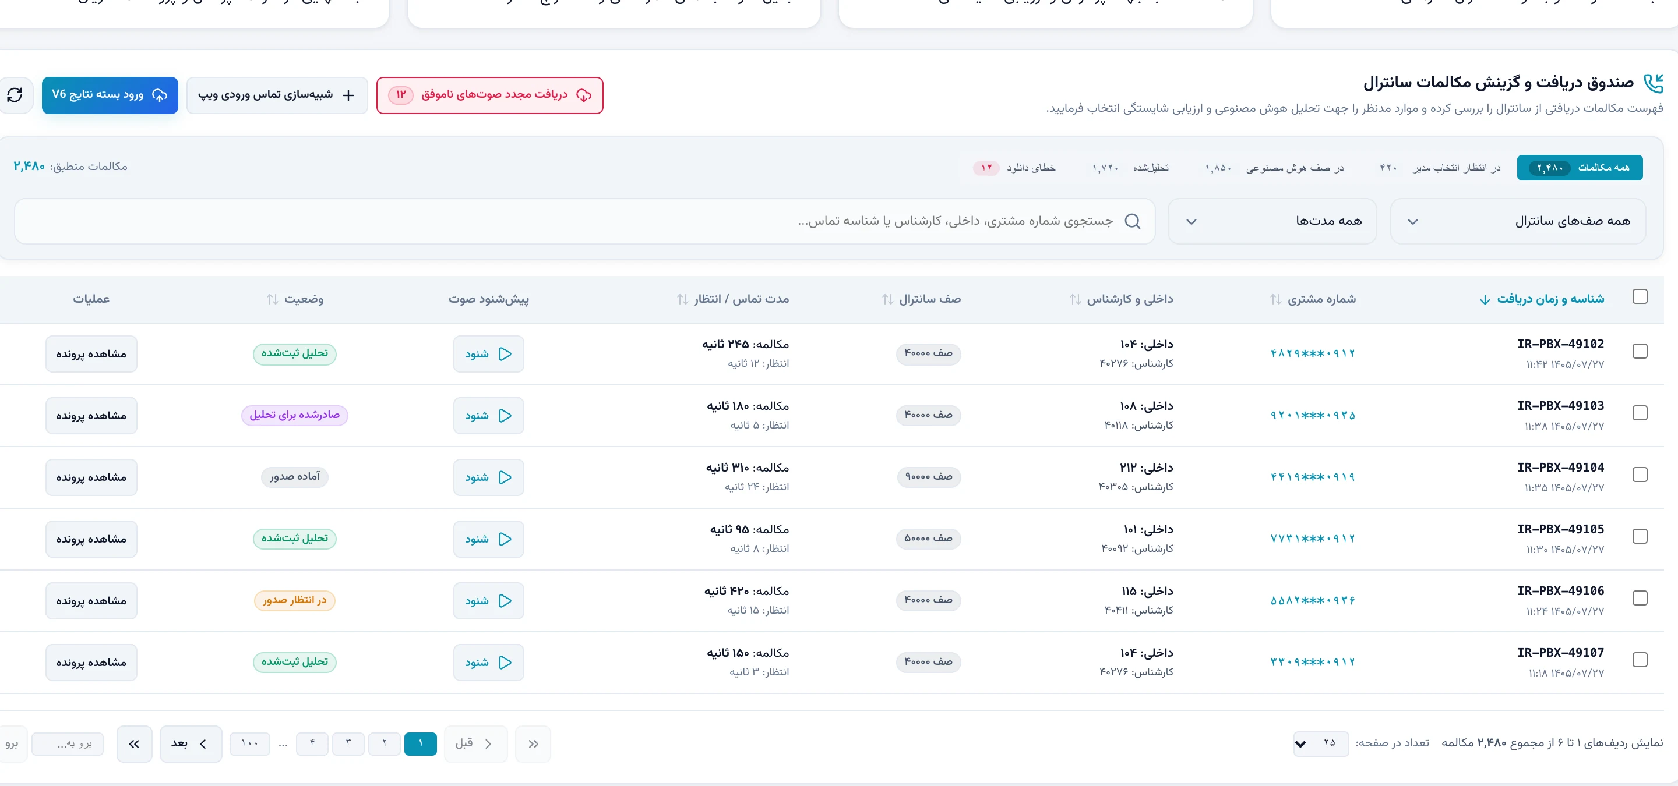Image resolution: width=1678 pixels, height=786 pixels.
Task: Go to page ۳ in pagination
Action: [x=348, y=743]
